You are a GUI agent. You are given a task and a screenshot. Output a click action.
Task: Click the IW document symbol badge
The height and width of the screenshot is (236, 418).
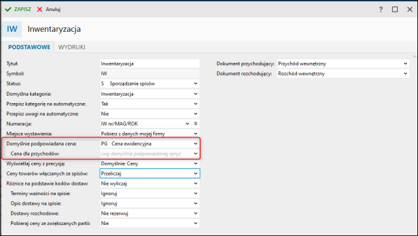pos(12,29)
